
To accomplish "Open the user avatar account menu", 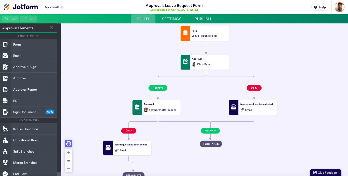I will [x=339, y=7].
